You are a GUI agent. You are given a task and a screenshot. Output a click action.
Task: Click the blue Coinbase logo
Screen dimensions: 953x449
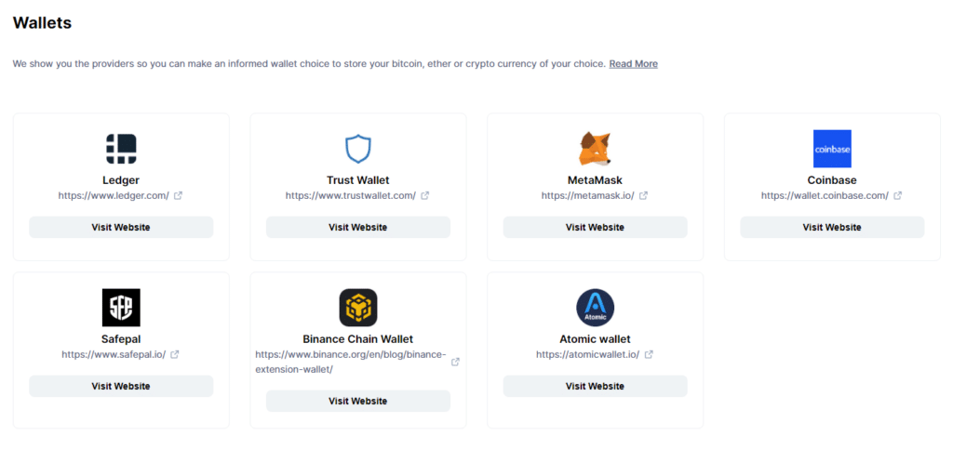coord(832,149)
